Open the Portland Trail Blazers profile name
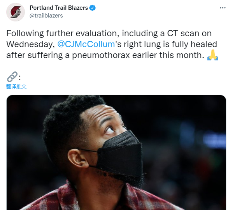Screen dimensions: 228x210 point(59,8)
